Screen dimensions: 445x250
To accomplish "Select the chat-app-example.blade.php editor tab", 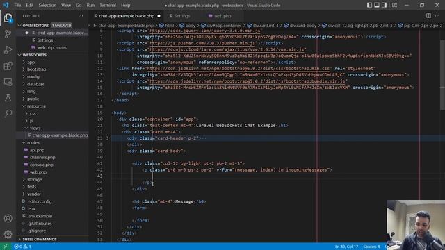I will [127, 16].
